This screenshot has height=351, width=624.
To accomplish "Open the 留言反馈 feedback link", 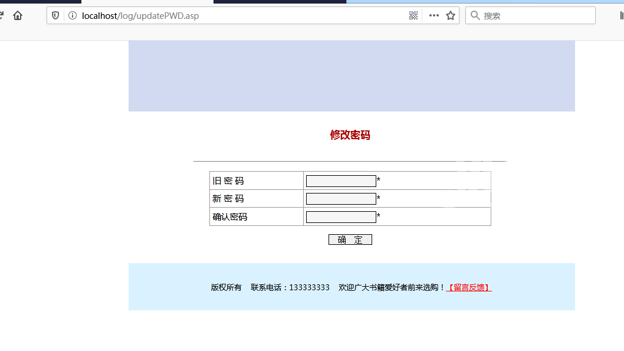I will [469, 288].
